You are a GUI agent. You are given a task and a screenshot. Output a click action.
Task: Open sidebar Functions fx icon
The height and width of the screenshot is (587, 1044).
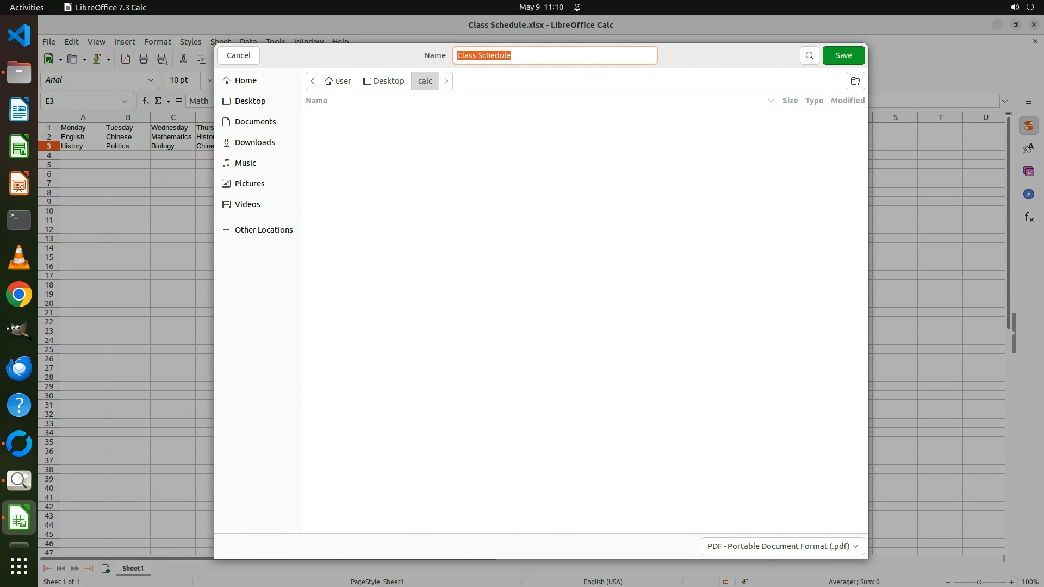[1028, 217]
